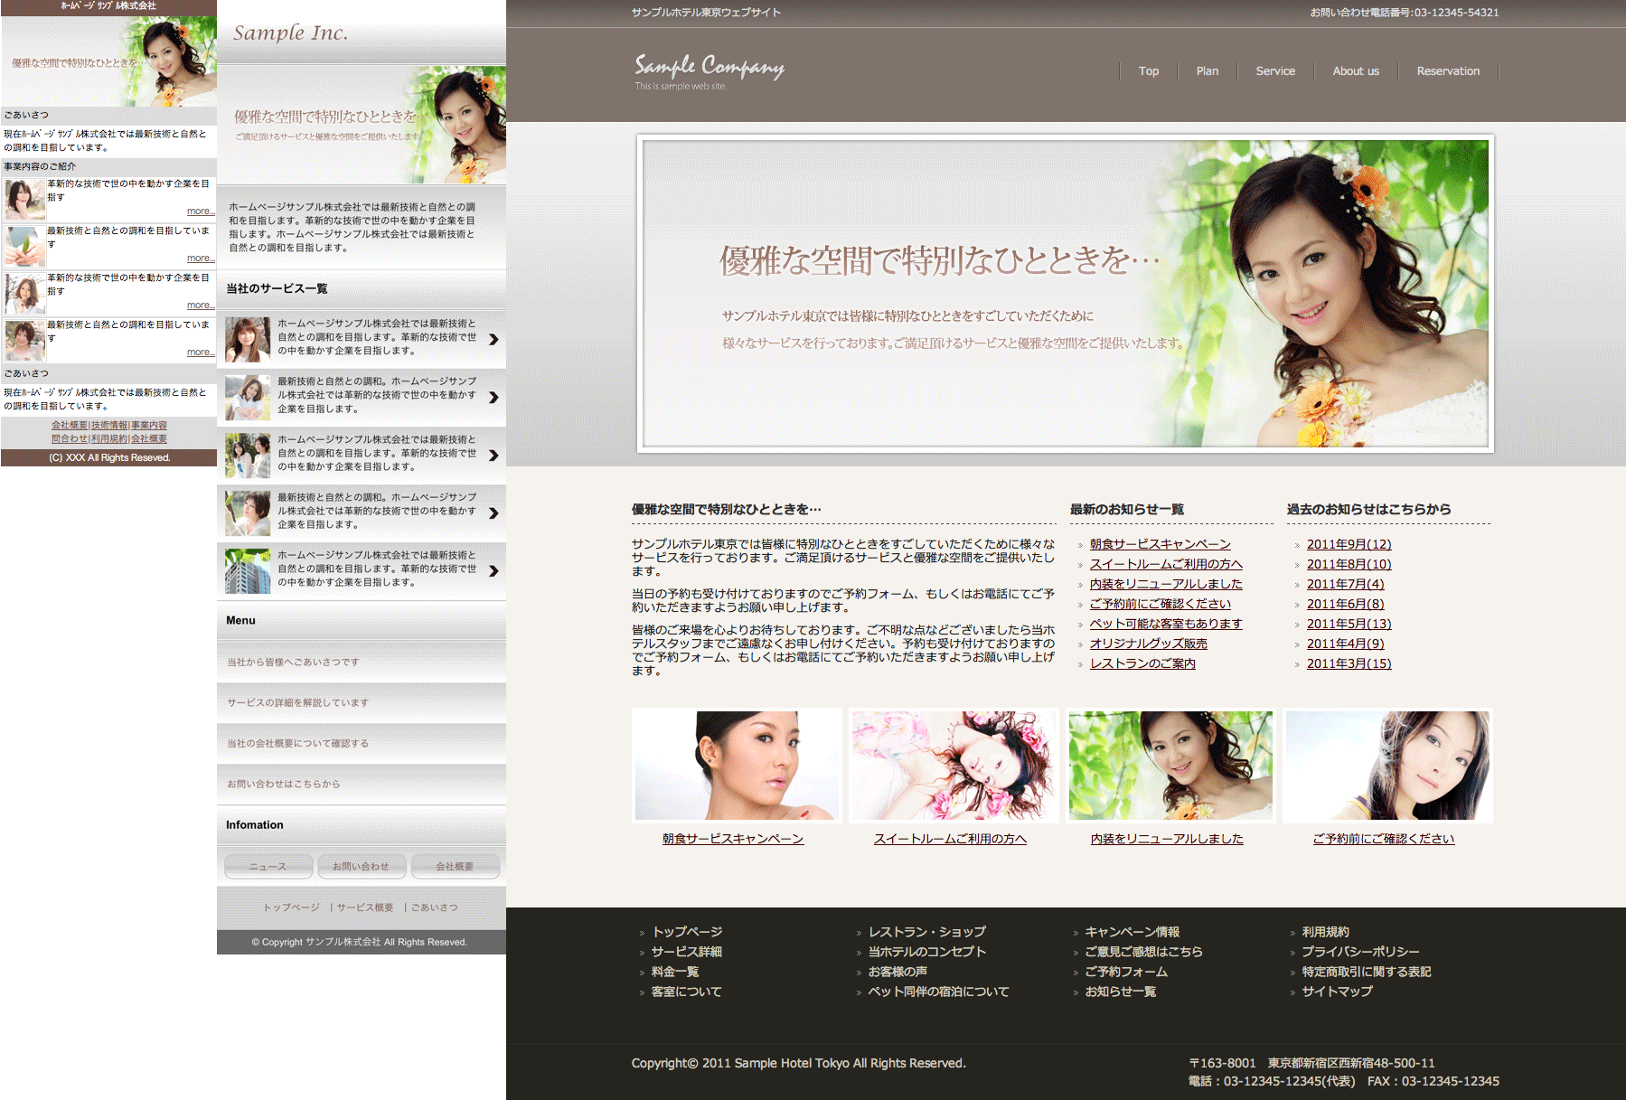Open the Service navigation menu item

[1274, 71]
